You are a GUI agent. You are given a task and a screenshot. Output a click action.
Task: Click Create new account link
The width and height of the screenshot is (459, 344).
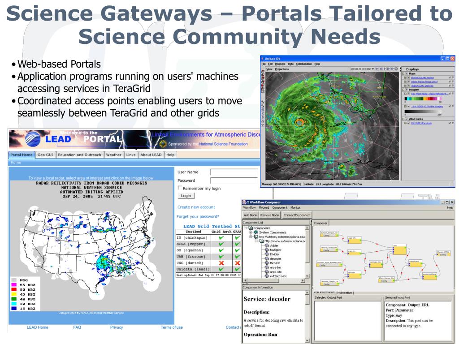[196, 207]
